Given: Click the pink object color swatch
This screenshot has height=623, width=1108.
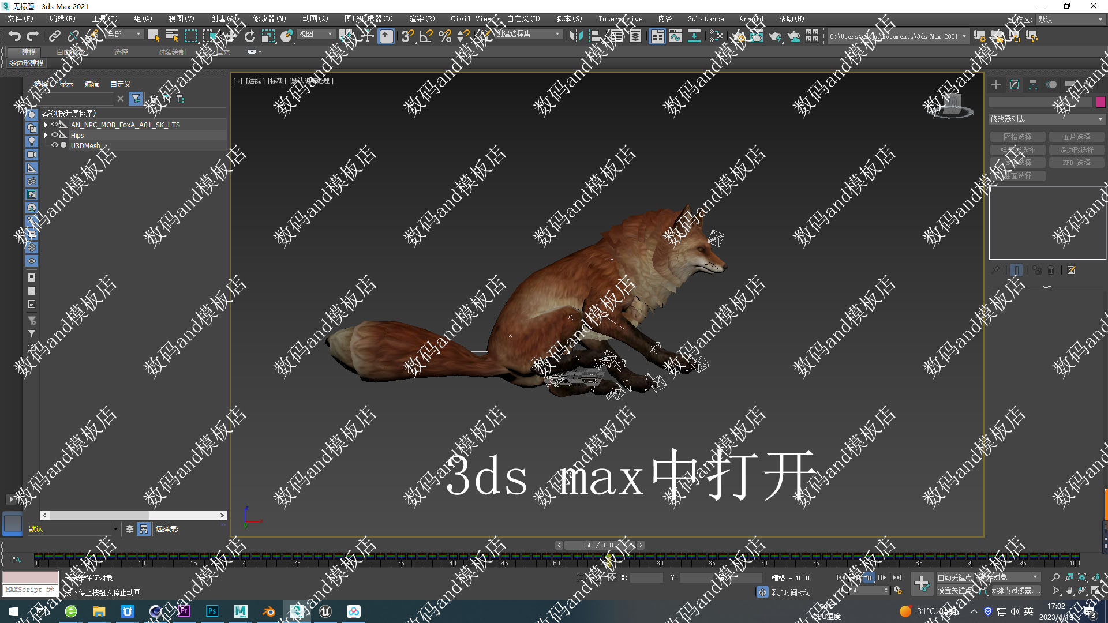Looking at the screenshot, I should pyautogui.click(x=1100, y=102).
